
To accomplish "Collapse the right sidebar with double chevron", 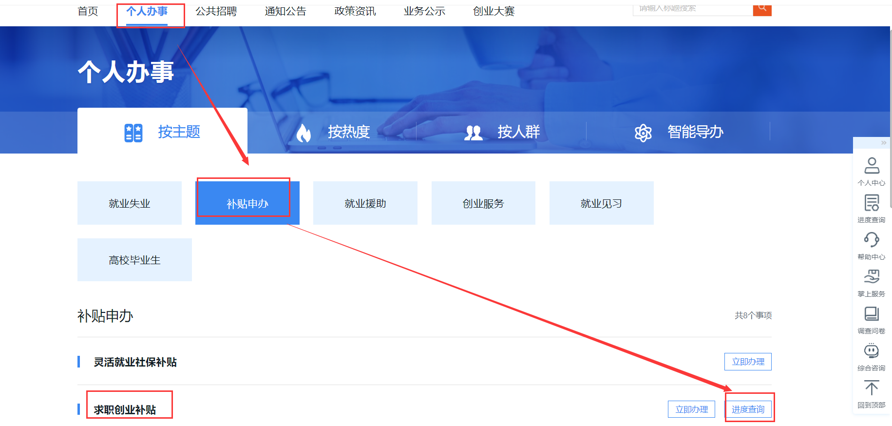I will pyautogui.click(x=883, y=143).
